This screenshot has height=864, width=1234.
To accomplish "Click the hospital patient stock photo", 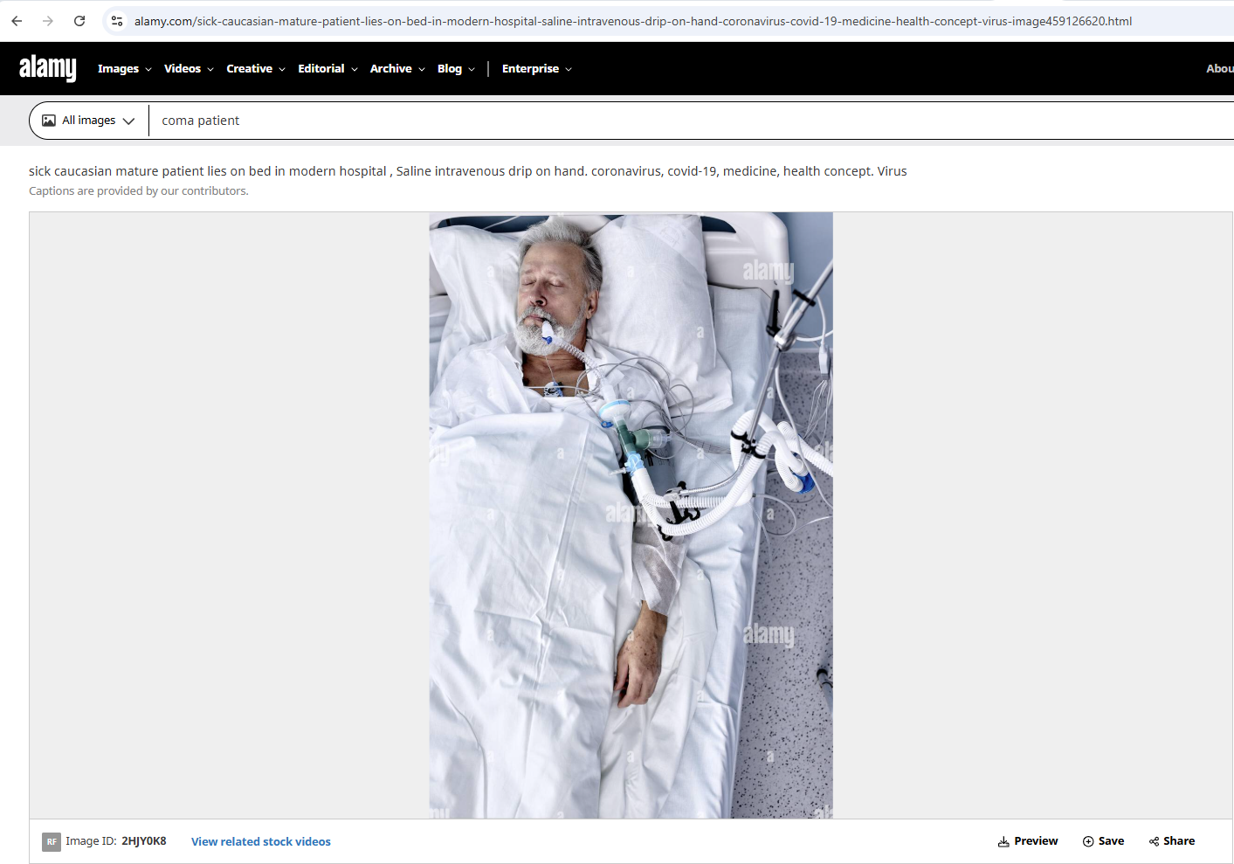I will click(x=631, y=515).
